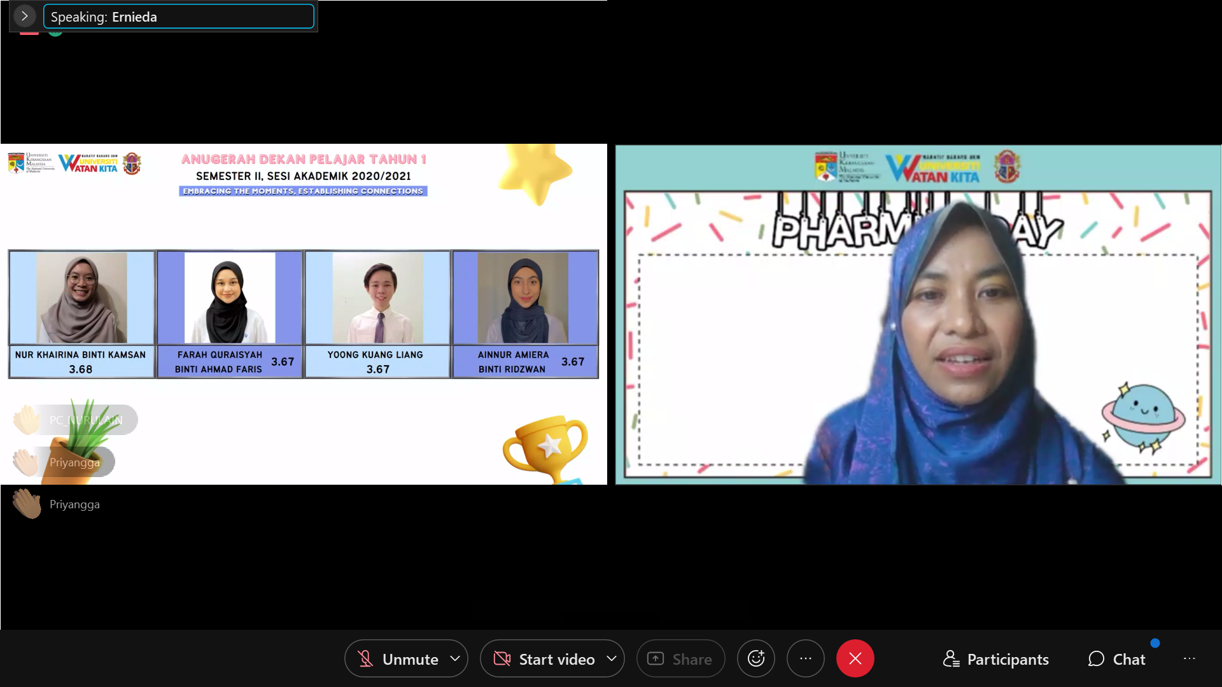Expand the speaking indicator chevron

coord(24,17)
